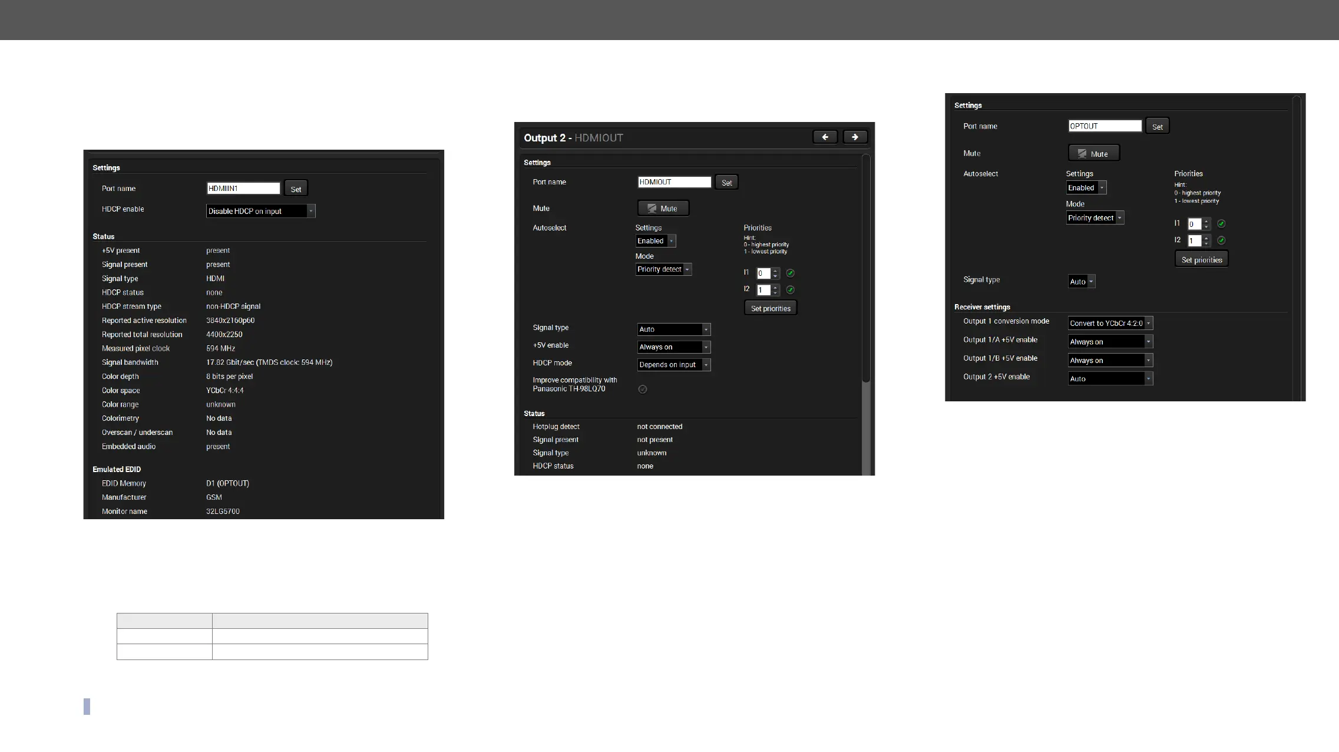Viewport: 1339px width, 752px height.
Task: Mute the HDMIOUT output
Action: point(663,209)
